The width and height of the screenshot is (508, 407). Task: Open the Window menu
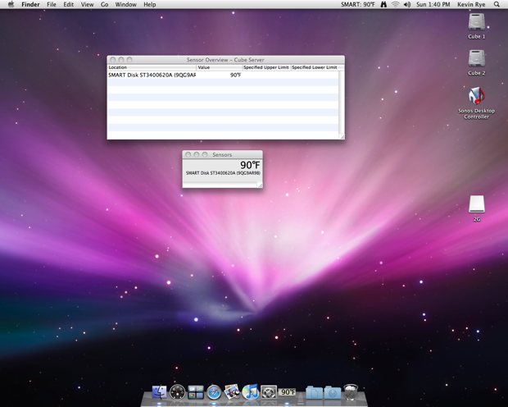(x=125, y=4)
